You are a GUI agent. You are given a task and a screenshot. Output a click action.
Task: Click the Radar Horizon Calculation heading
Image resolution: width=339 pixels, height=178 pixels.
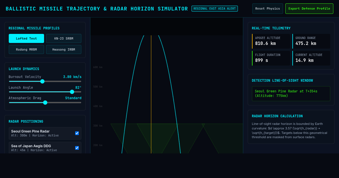(277, 116)
